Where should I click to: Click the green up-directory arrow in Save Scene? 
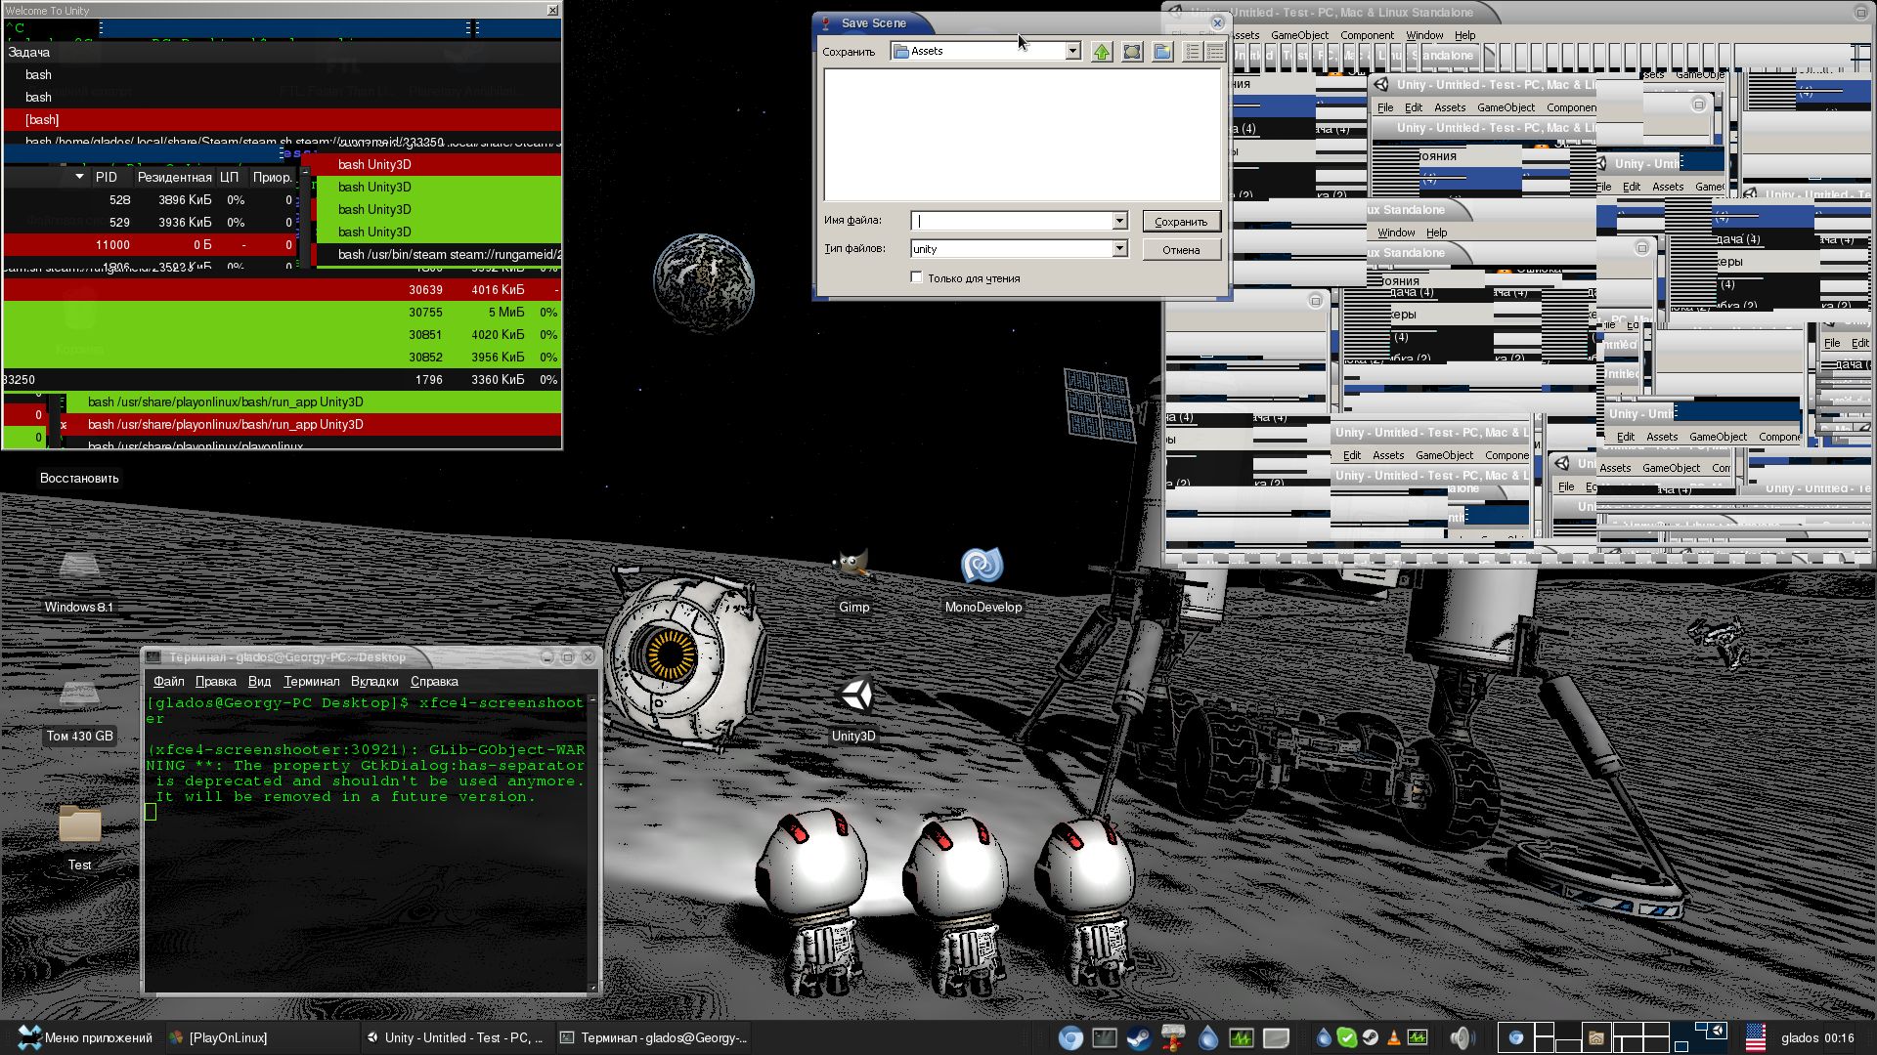click(1102, 51)
